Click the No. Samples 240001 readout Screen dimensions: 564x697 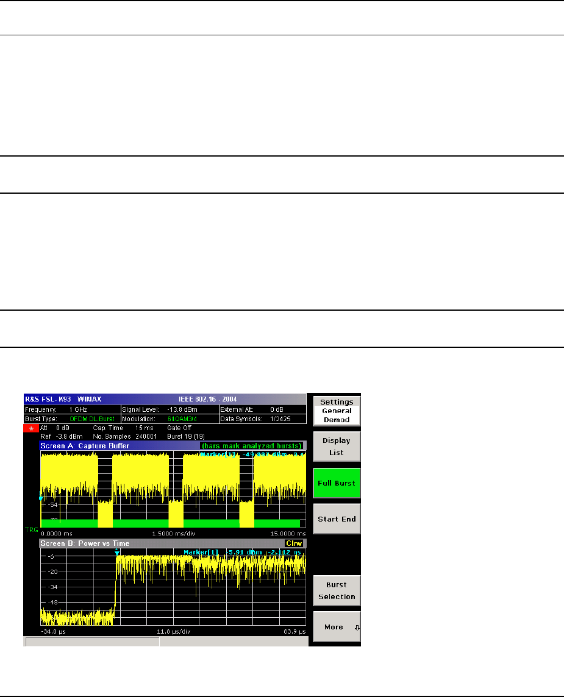(x=124, y=436)
